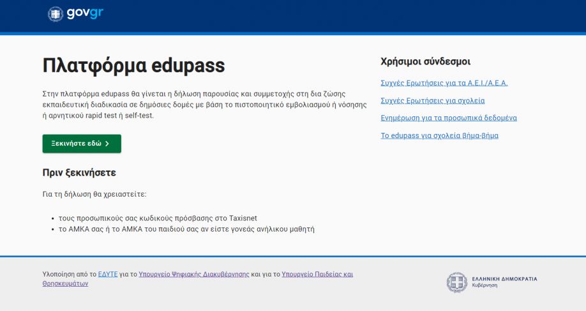Open Συχνές Ερωτήσεις για σχολεία link
Image resolution: width=586 pixels, height=311 pixels.
pos(432,100)
